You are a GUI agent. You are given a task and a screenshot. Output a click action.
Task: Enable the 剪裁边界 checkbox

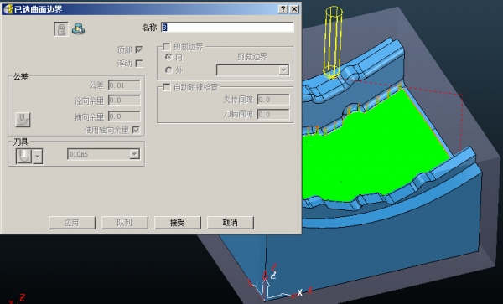(167, 47)
